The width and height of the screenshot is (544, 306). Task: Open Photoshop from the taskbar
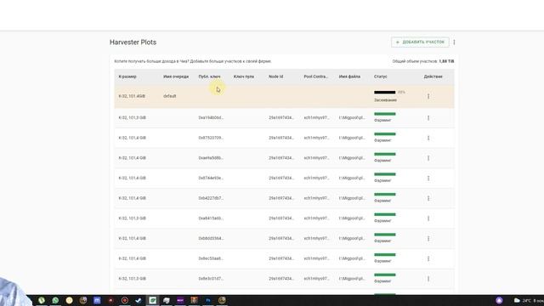[207, 300]
